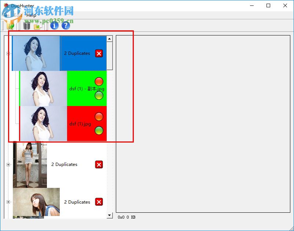Open the Help menu

coord(31,15)
